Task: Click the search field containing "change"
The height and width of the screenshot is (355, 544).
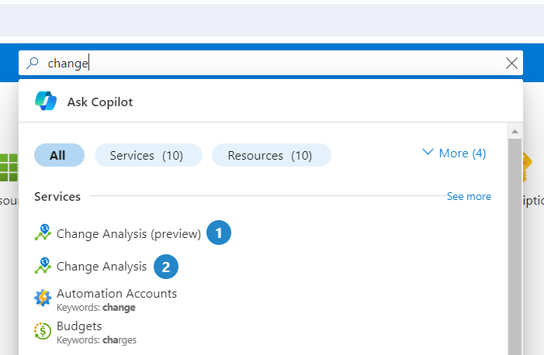Action: pos(271,63)
